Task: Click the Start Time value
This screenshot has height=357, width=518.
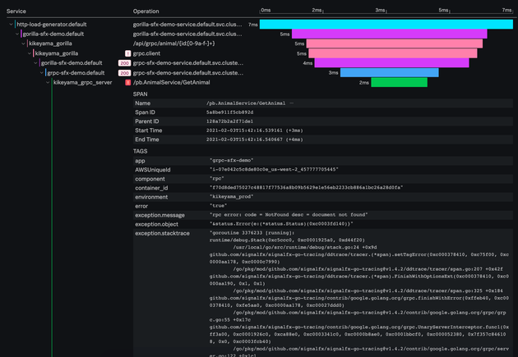Action: tap(255, 130)
